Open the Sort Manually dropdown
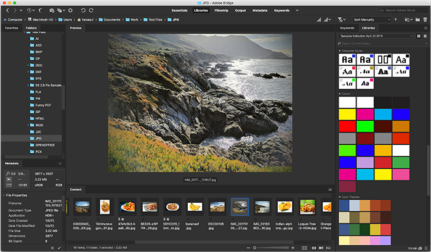 tap(372, 20)
